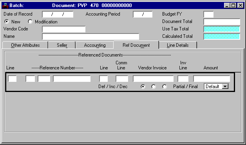Click the Partial / Final label
246x145 pixels.
pos(185,87)
